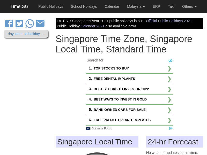Go to Time.SG home brand

tap(19, 6)
